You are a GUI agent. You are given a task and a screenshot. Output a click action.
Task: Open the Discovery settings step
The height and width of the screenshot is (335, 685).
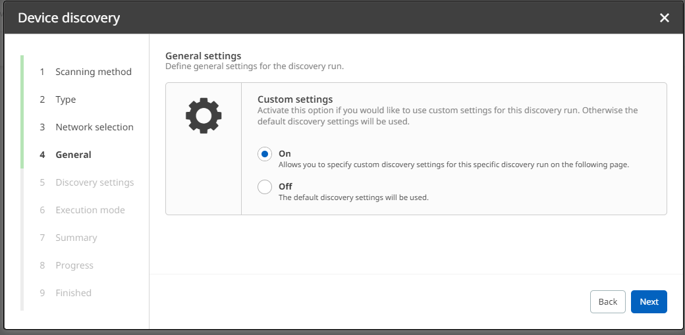point(94,182)
